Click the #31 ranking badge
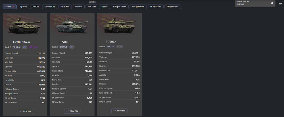This screenshot has width=284, height=117. click(24, 47)
